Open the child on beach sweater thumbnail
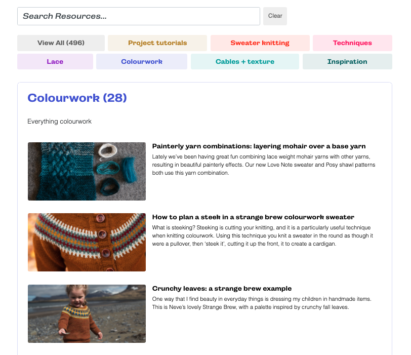This screenshot has height=355, width=411. 87,313
